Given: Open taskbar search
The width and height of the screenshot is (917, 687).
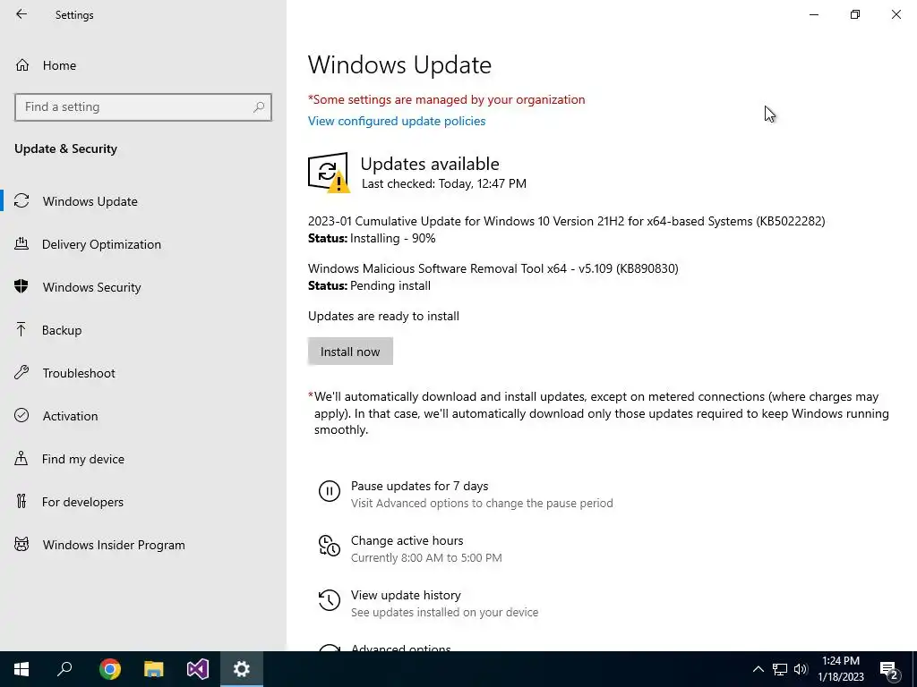Looking at the screenshot, I should (x=64, y=669).
